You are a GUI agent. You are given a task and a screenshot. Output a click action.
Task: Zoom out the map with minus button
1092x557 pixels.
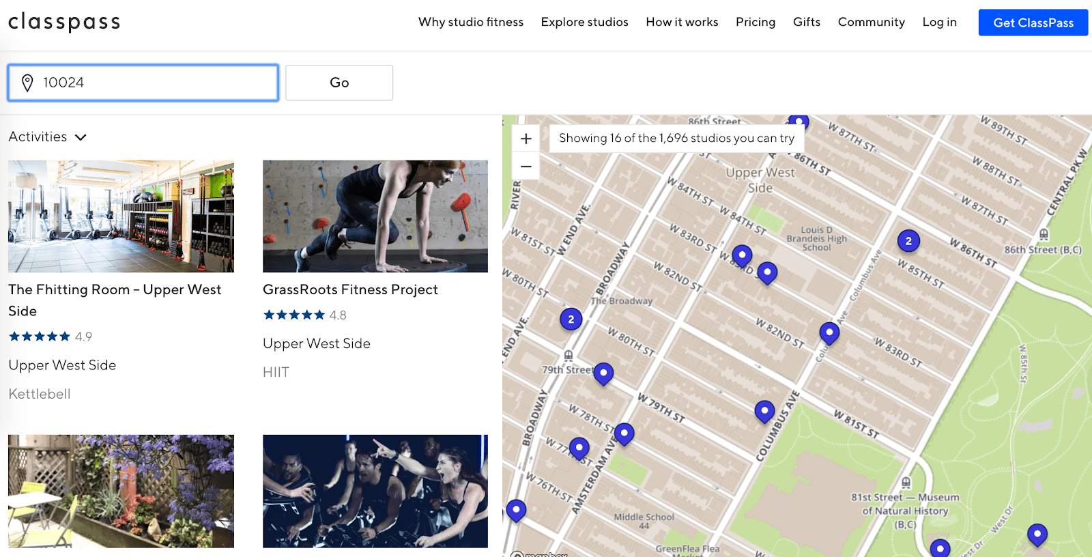(x=526, y=166)
